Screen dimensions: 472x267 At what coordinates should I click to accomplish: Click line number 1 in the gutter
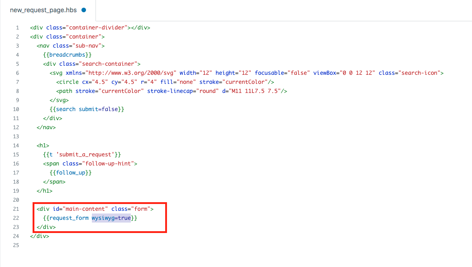coord(17,28)
